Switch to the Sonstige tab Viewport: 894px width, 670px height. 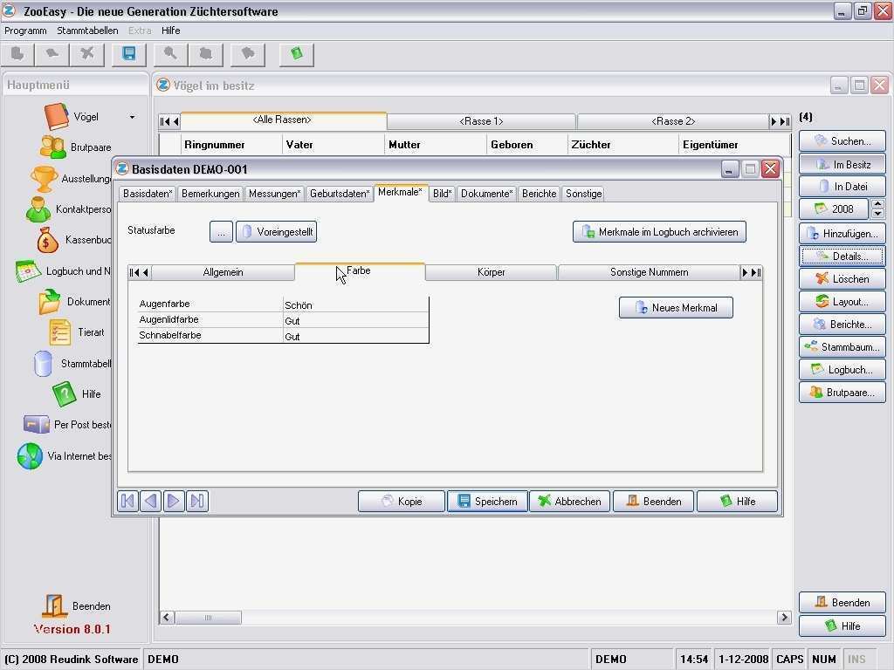pyautogui.click(x=583, y=194)
